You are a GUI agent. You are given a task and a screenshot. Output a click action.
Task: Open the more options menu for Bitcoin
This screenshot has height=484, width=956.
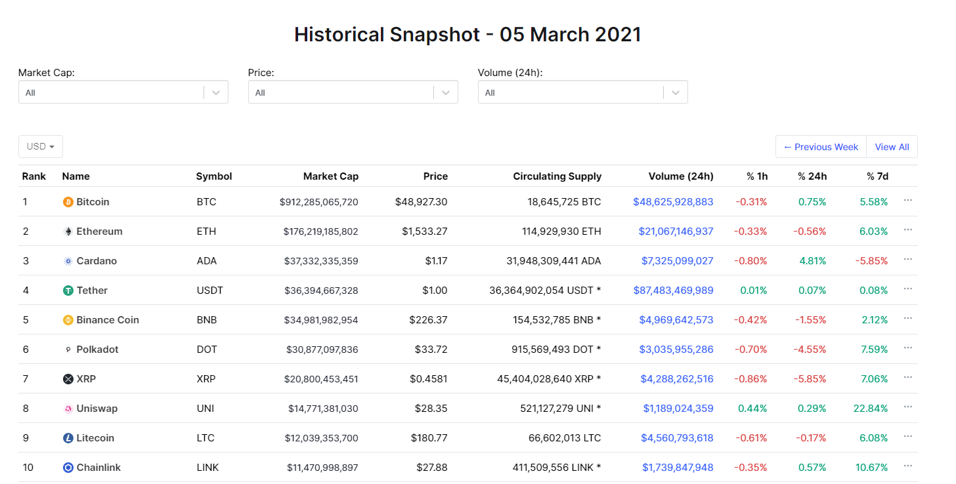908,201
